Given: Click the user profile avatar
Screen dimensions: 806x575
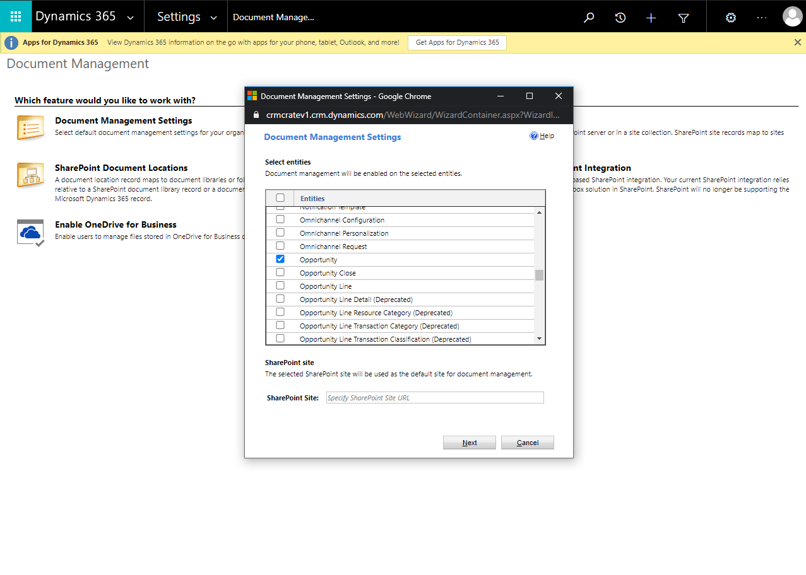Looking at the screenshot, I should click(792, 16).
